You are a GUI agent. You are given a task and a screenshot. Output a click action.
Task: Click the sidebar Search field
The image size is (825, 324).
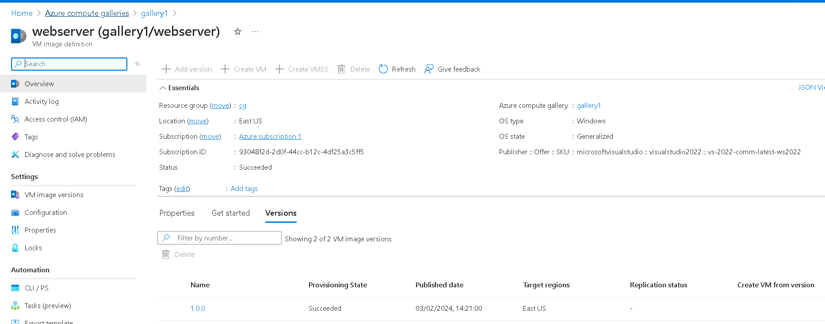[x=69, y=64]
